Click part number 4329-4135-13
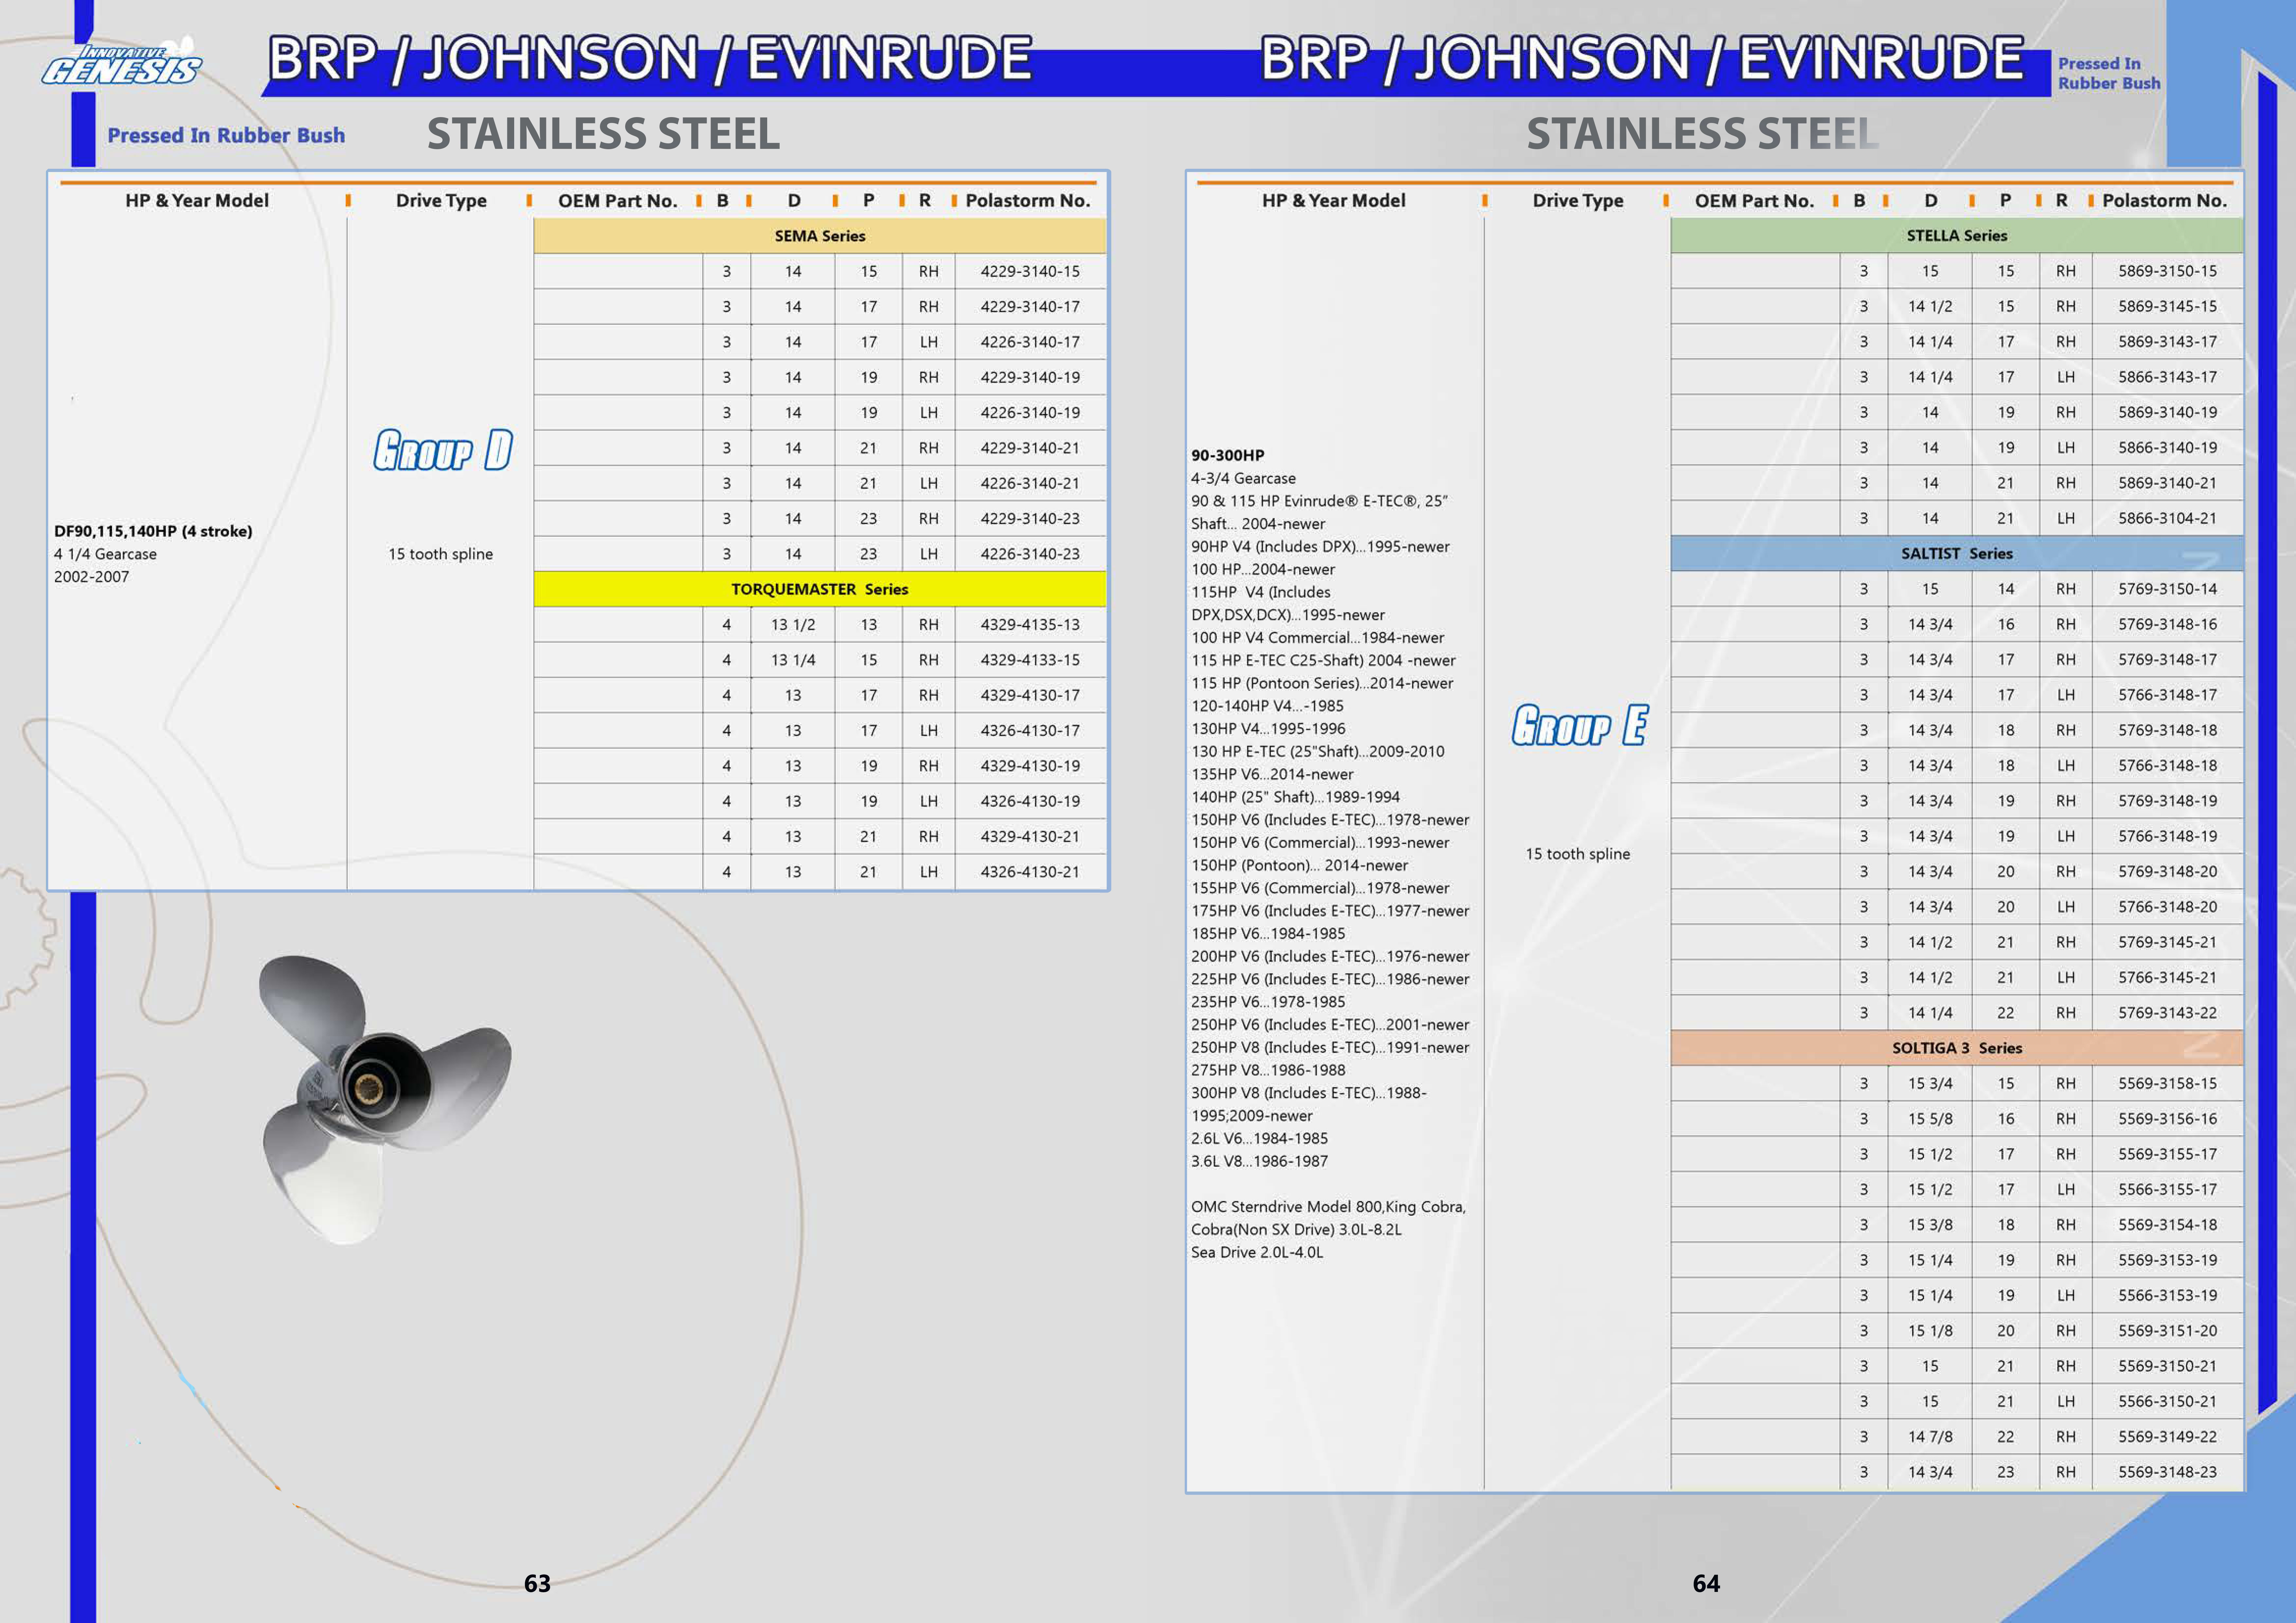 point(1030,625)
